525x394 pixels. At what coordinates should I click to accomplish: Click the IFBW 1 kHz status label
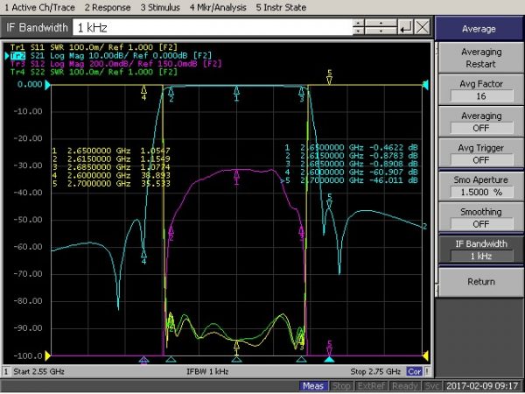point(207,371)
